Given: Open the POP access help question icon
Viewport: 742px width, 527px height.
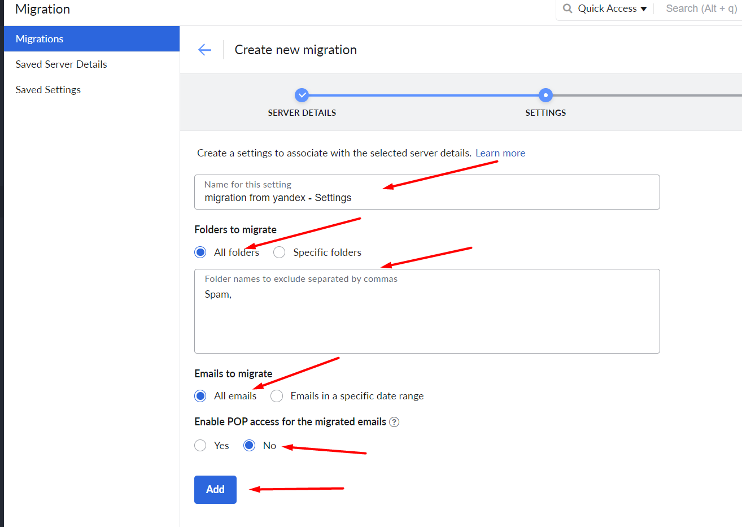Looking at the screenshot, I should 394,422.
